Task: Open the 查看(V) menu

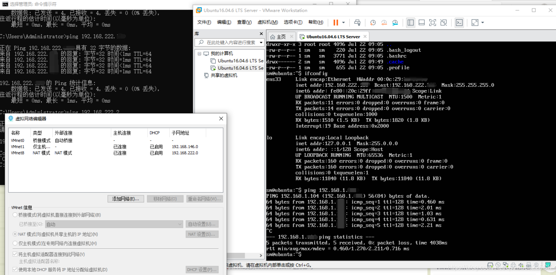Action: point(244,23)
